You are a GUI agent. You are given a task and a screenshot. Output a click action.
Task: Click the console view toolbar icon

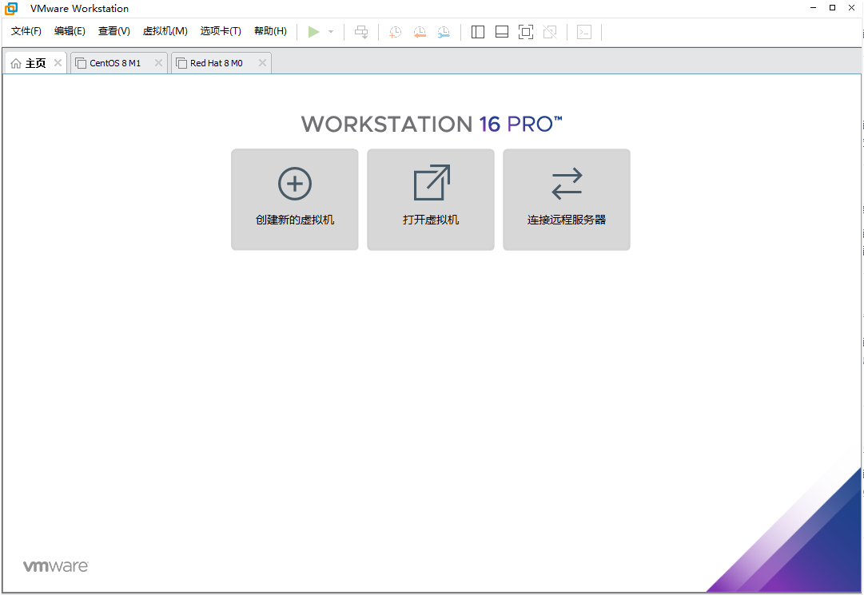584,32
